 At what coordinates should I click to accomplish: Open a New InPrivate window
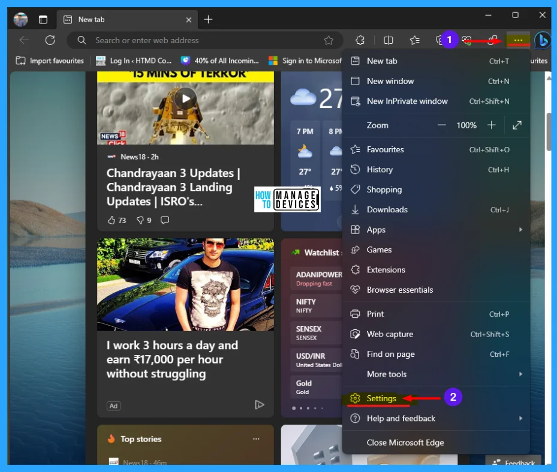[x=436, y=101]
